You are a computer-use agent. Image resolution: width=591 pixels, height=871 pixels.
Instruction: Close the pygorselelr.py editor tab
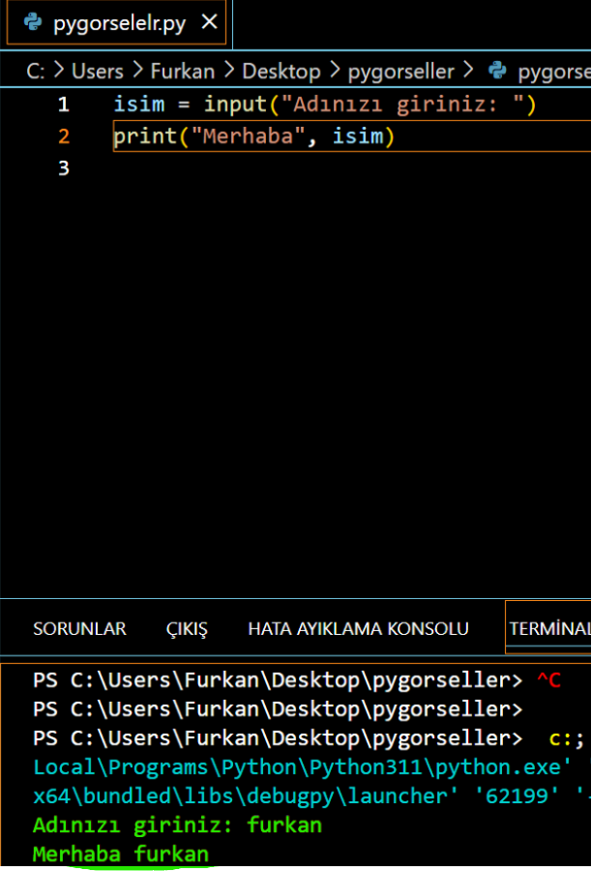pos(207,22)
